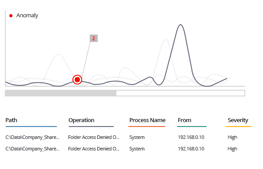Click the tallest peak of the dark chart line
The image size is (263, 169).
tap(181, 25)
